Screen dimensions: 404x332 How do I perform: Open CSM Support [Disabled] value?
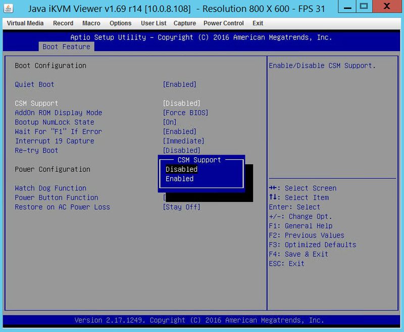pos(181,104)
